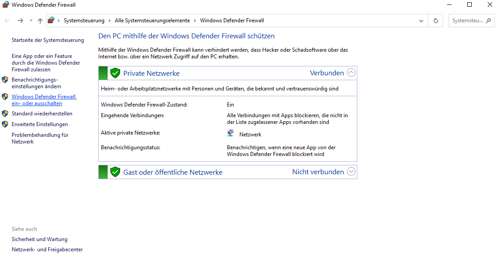Maximize the firewall window
This screenshot has height=258, width=498.
click(469, 5)
